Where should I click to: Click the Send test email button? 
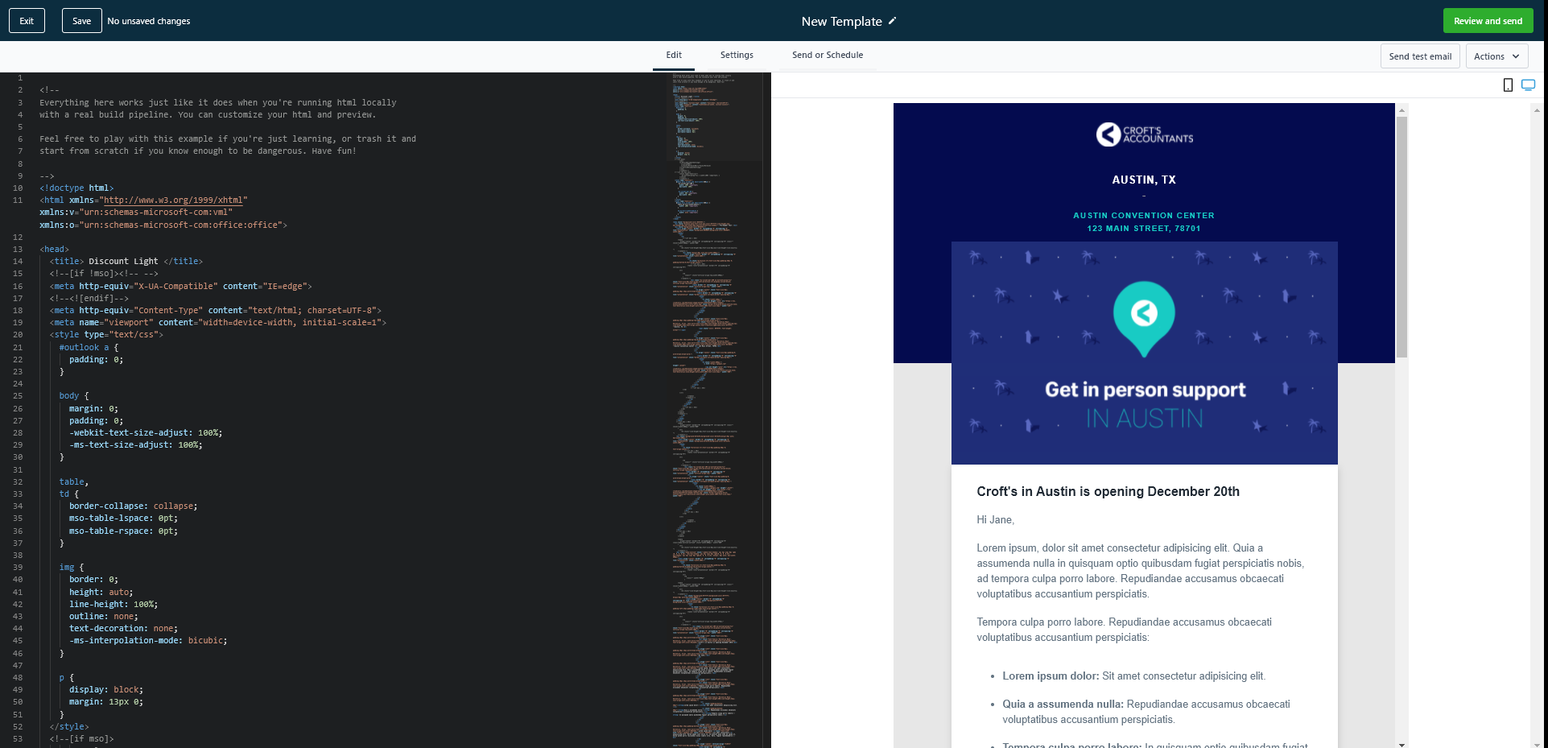[1420, 56]
